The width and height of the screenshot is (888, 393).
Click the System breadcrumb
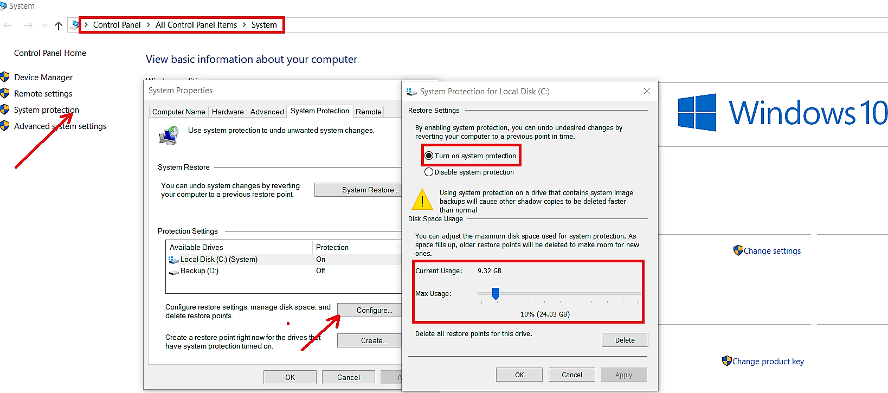(x=264, y=25)
